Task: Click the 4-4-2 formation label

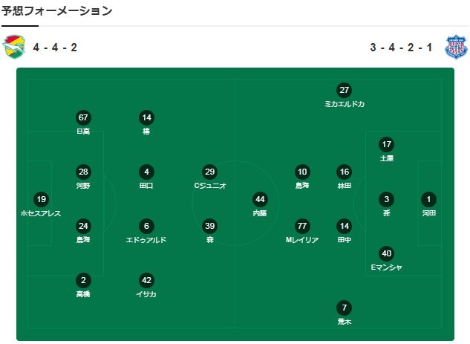Action: point(55,48)
